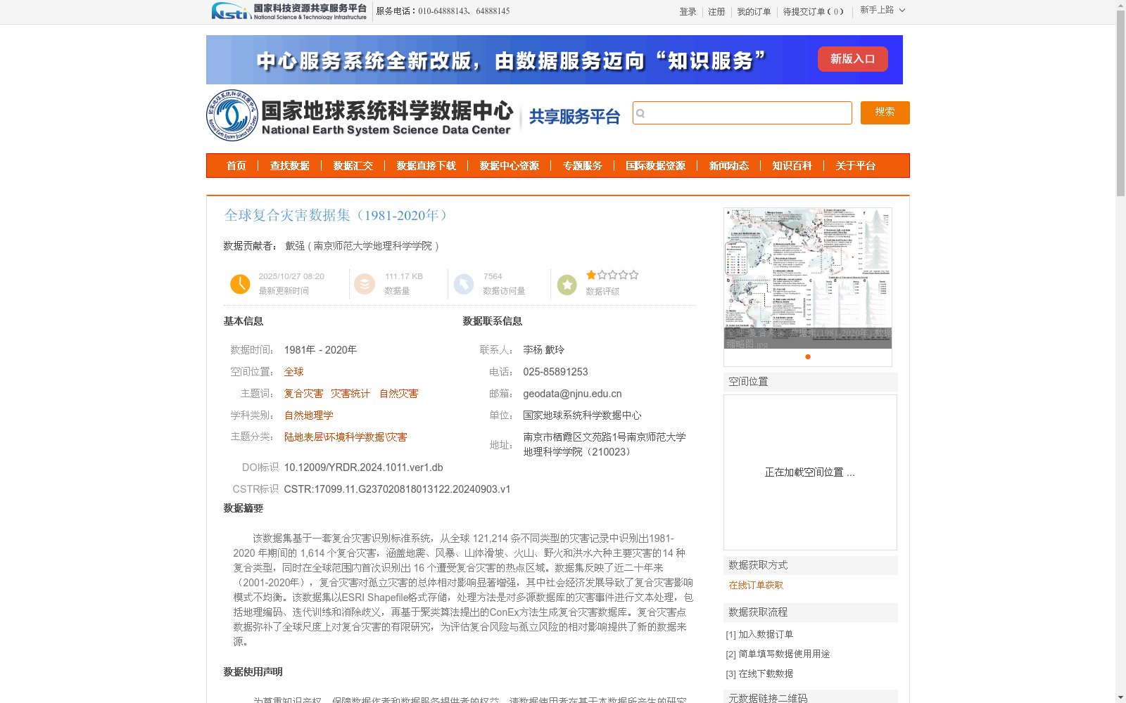Click the orange carousel dot under thumbnail

[808, 356]
